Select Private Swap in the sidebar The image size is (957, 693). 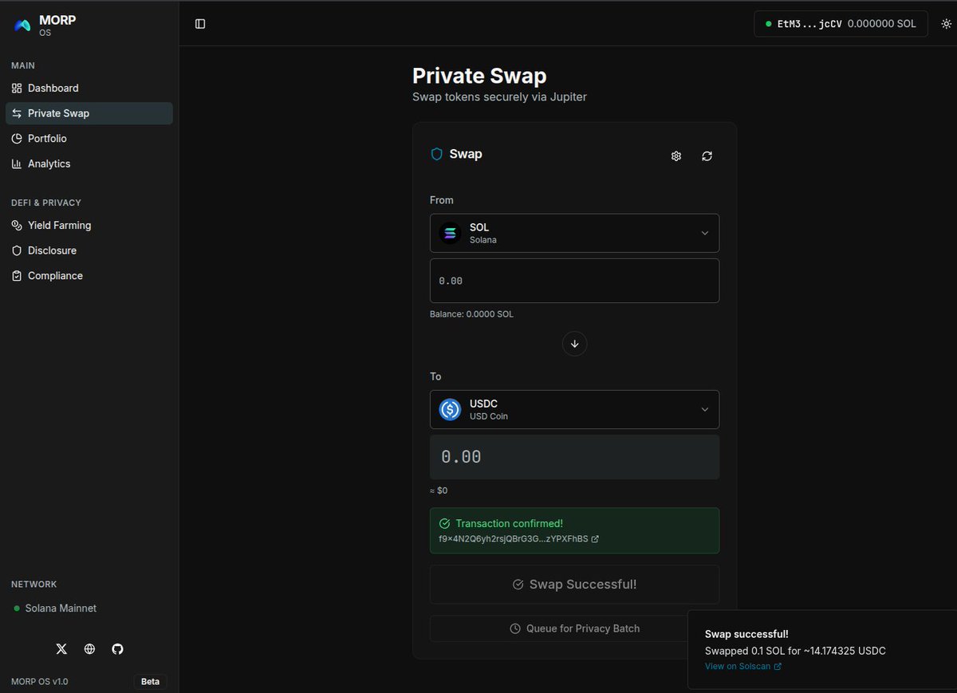(89, 113)
